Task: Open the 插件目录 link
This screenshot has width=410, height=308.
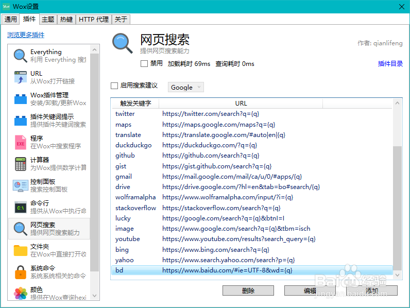Action: coord(390,63)
